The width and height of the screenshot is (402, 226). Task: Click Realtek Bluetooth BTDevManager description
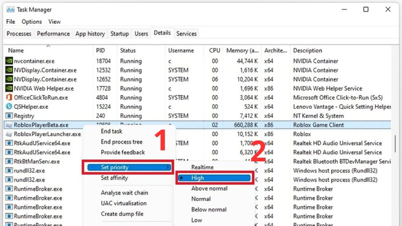342,161
